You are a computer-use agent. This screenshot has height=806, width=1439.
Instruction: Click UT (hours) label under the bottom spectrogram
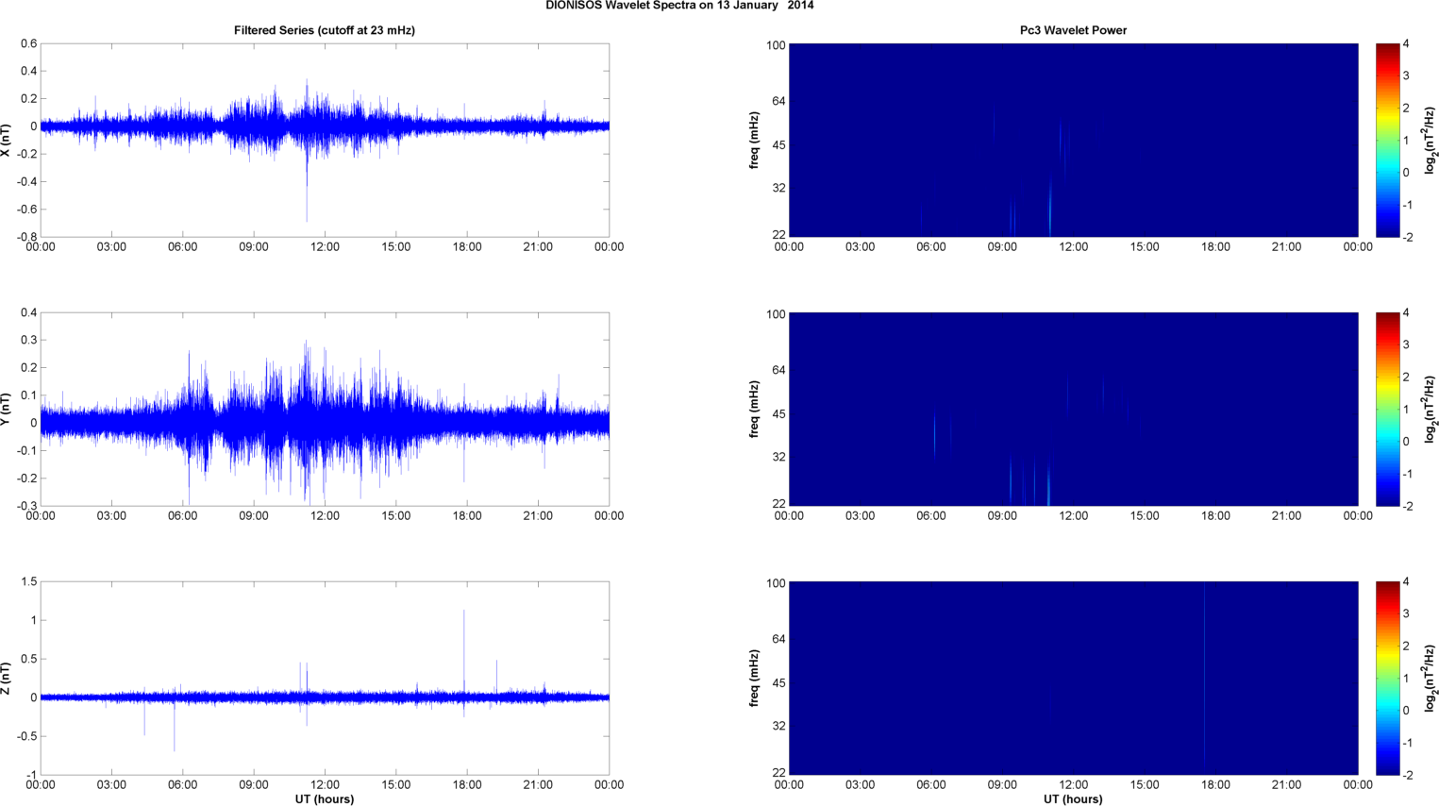coord(1073,798)
